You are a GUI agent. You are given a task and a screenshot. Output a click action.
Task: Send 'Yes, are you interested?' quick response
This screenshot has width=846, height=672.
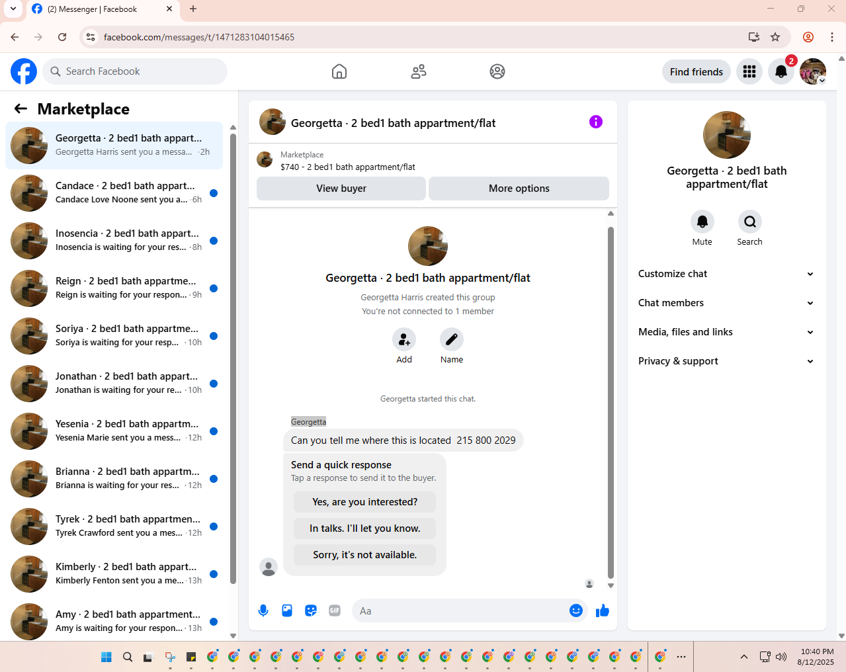(x=365, y=502)
